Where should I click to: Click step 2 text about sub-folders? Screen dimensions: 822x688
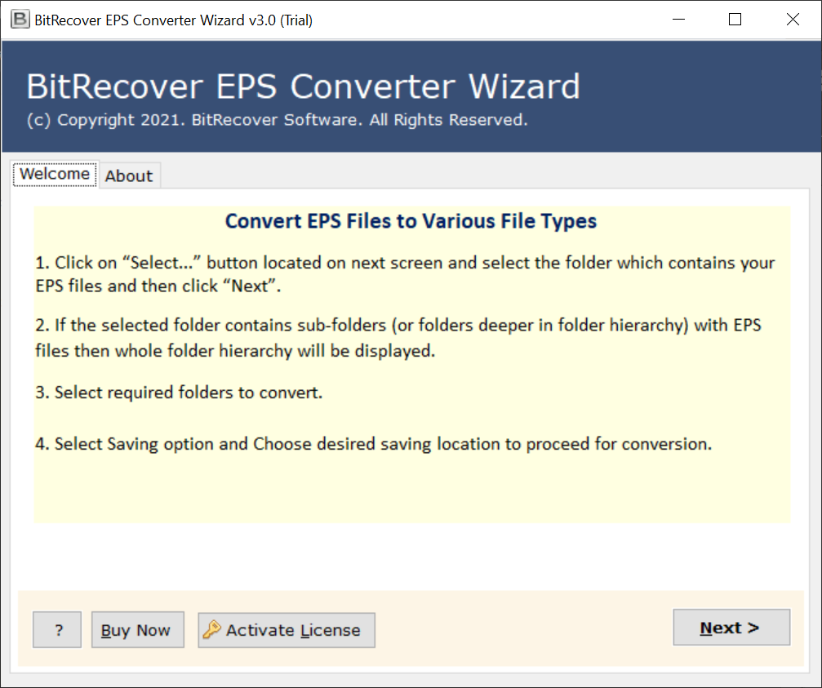(x=398, y=337)
